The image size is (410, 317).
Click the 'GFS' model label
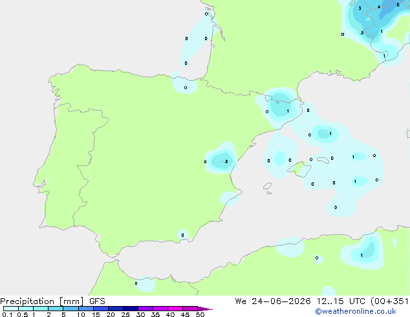tap(97, 301)
